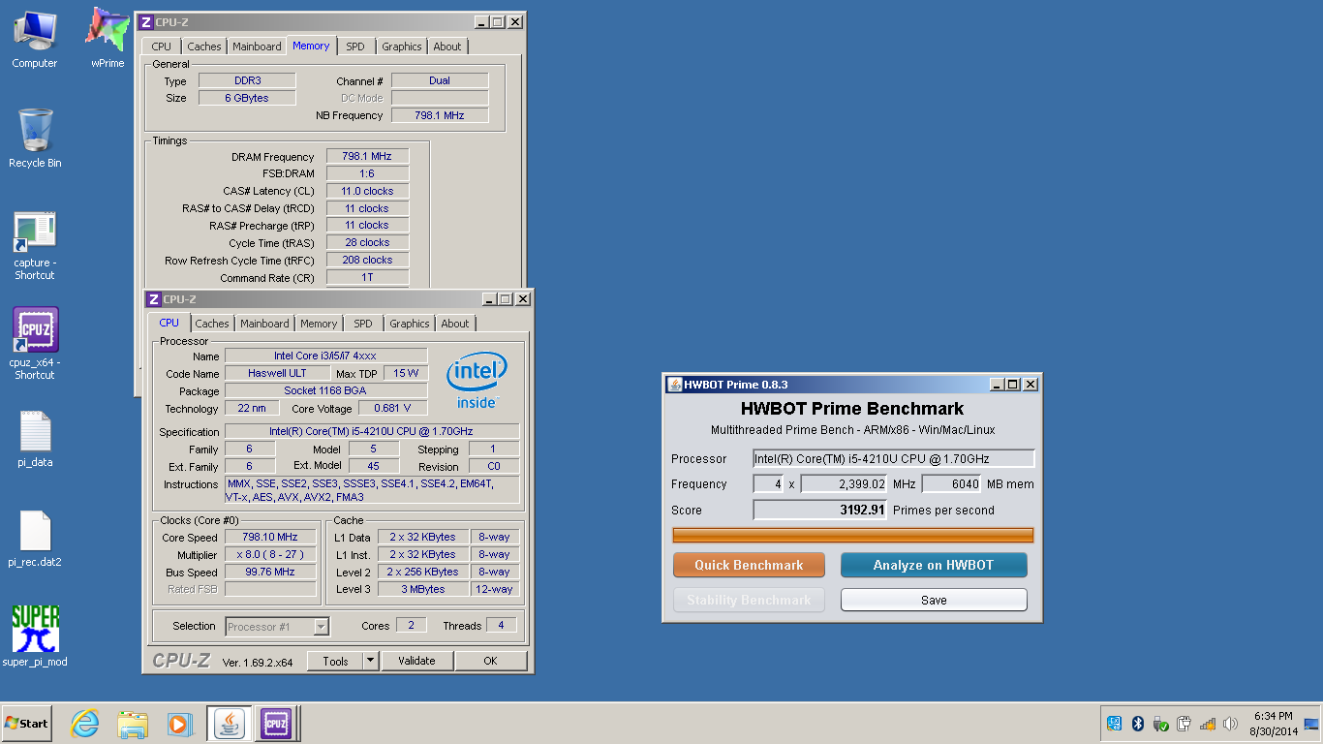Click the first blue tray icon
The height and width of the screenshot is (744, 1323).
click(x=1115, y=724)
